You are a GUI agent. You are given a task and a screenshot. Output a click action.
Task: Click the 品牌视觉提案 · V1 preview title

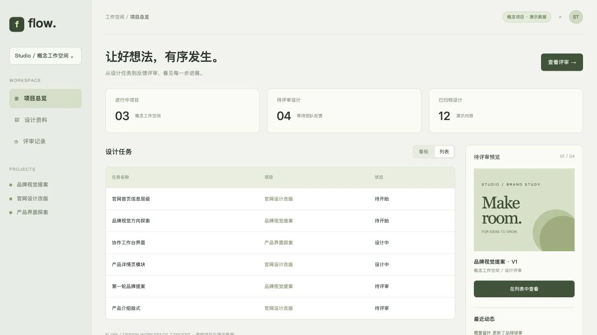[x=496, y=262]
